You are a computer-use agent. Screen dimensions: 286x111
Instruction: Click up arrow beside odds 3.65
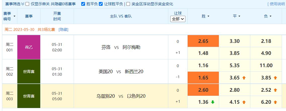coord(244,78)
